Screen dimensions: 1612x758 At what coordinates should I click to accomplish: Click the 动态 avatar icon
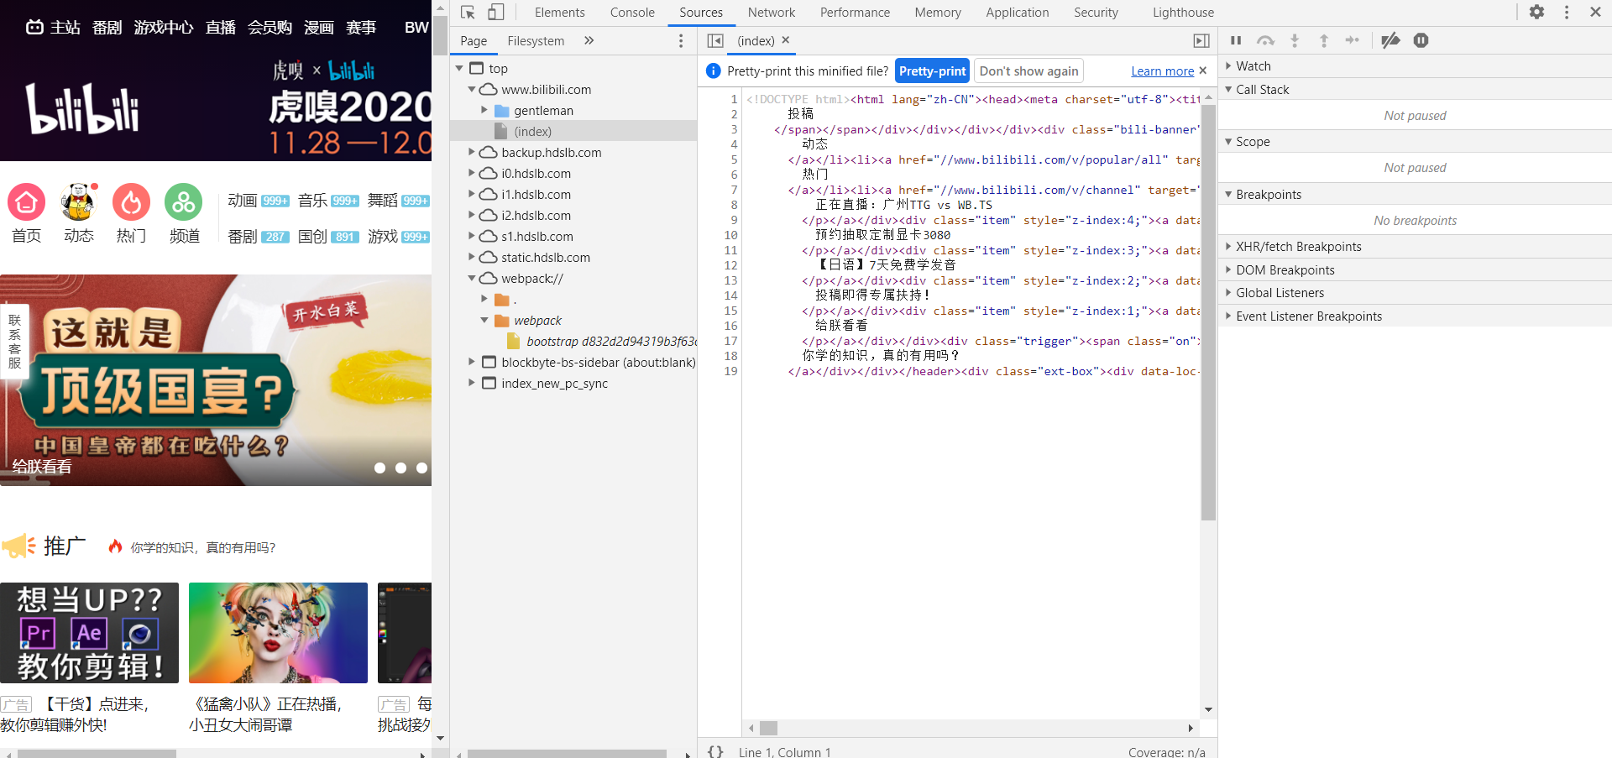[79, 202]
